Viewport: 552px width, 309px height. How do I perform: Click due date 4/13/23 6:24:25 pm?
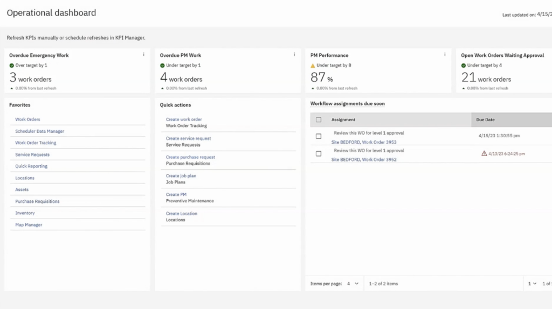tap(507, 153)
